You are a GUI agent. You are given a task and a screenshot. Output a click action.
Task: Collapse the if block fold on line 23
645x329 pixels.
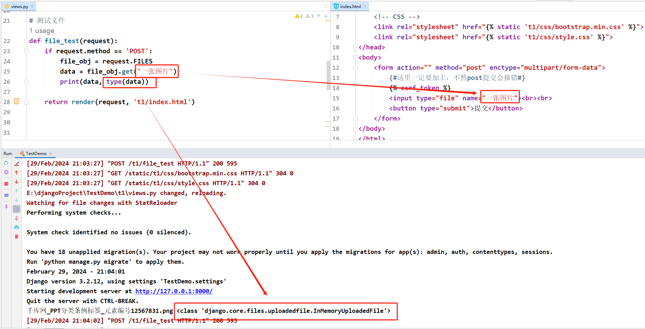coord(26,51)
